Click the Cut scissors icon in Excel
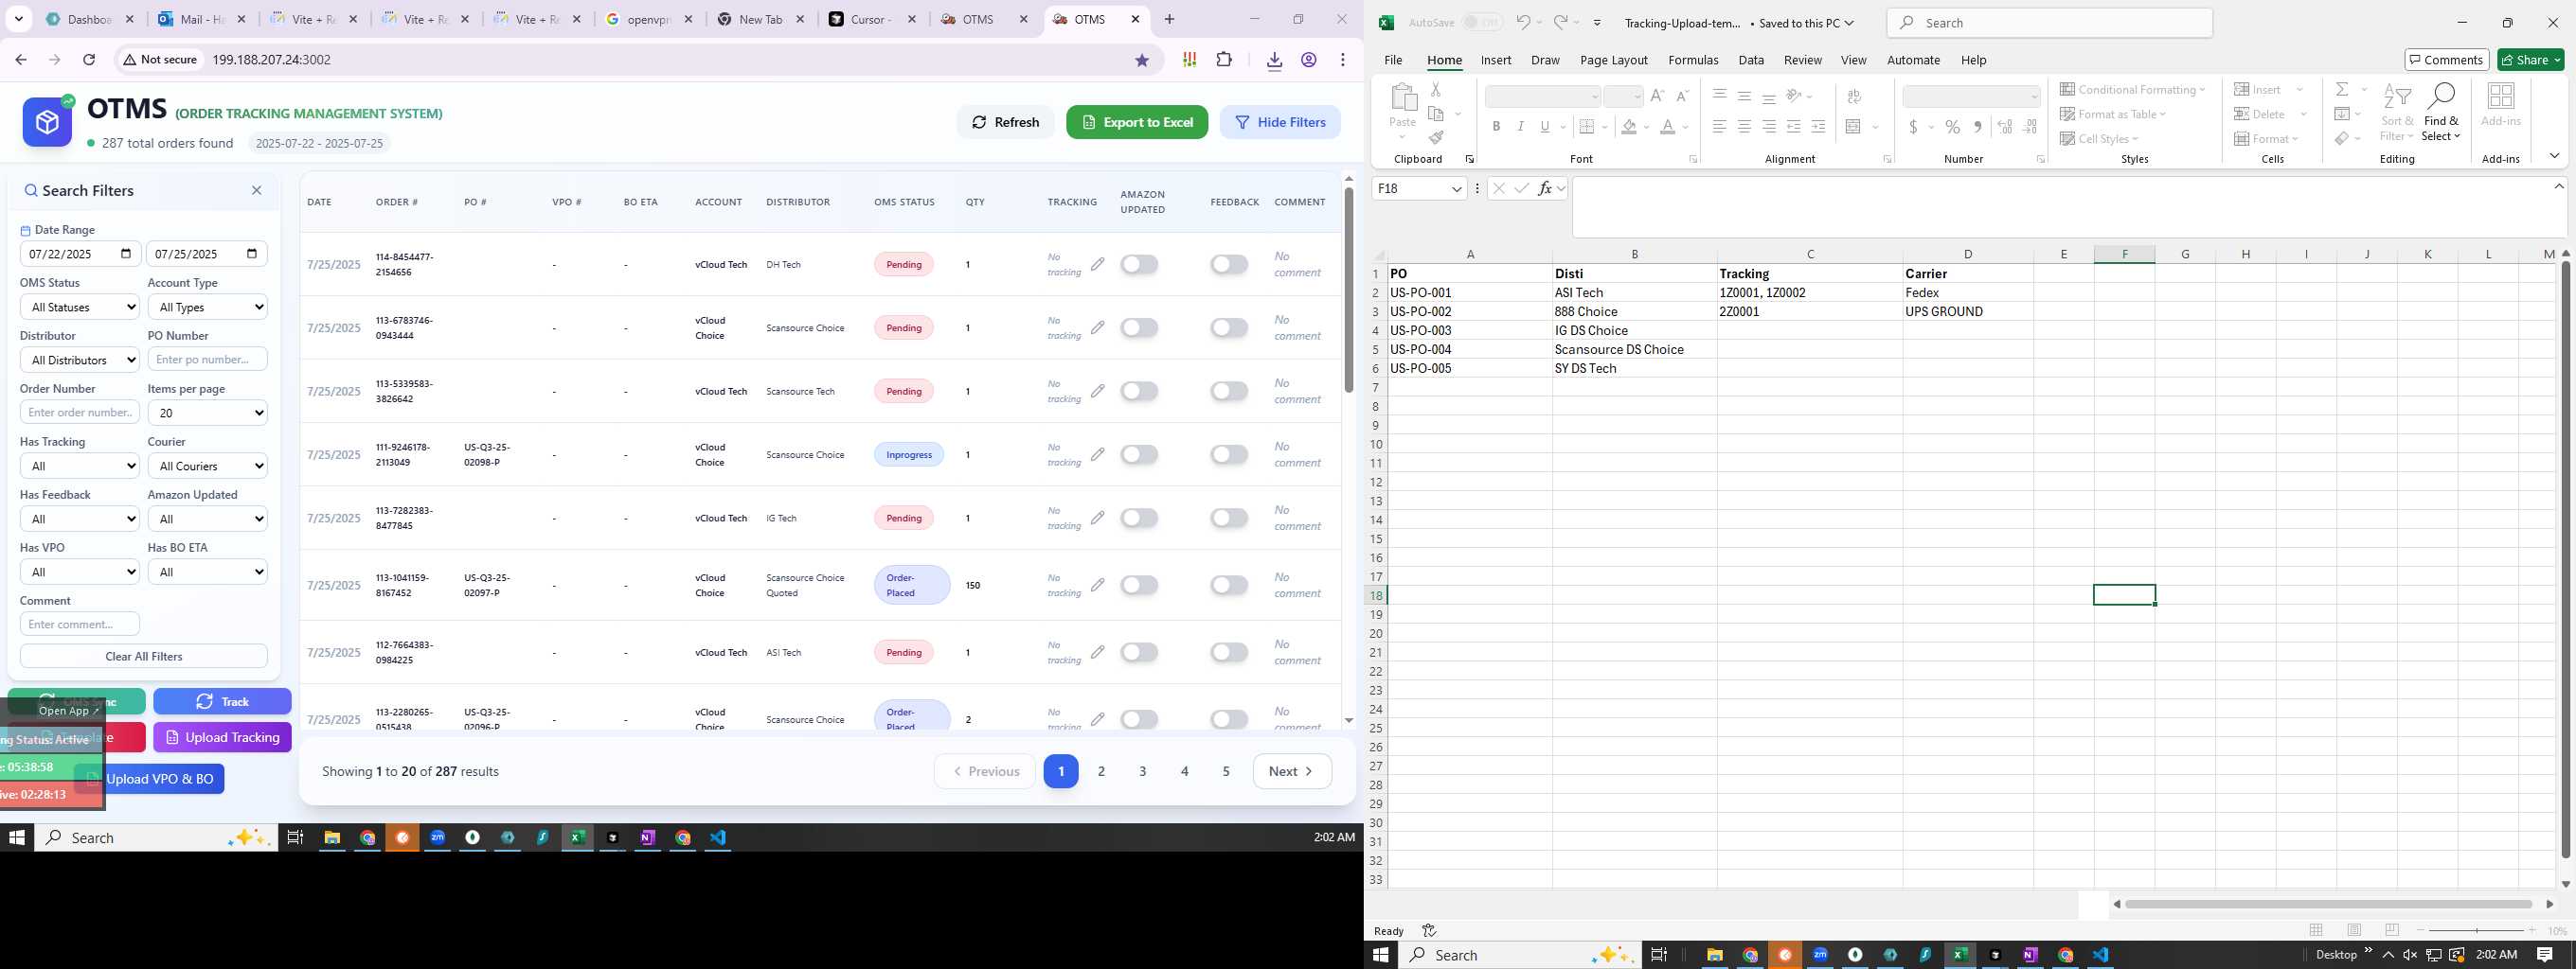This screenshot has width=2576, height=969. (x=1435, y=89)
